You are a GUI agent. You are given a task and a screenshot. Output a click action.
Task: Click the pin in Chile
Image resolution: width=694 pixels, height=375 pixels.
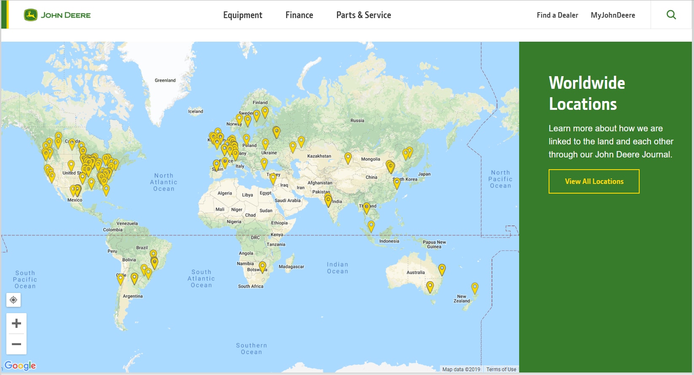[121, 278]
